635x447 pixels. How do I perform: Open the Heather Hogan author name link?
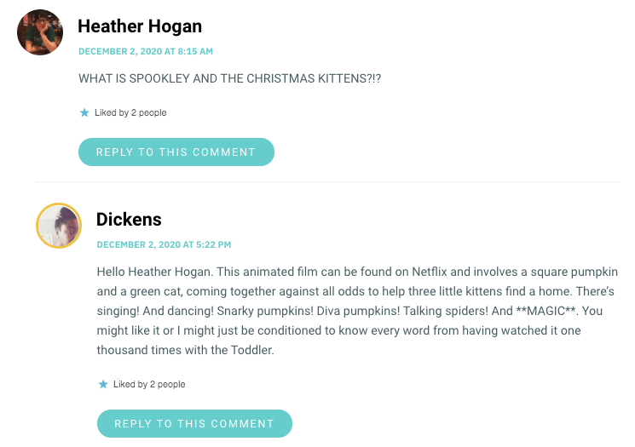(140, 26)
